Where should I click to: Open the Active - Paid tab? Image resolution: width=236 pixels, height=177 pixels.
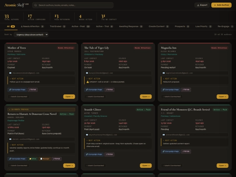(x=81, y=26)
